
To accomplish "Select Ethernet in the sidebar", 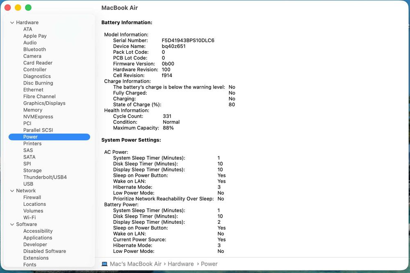I will [33, 90].
